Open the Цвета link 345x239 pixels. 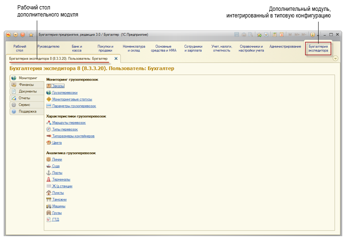[x=57, y=143]
